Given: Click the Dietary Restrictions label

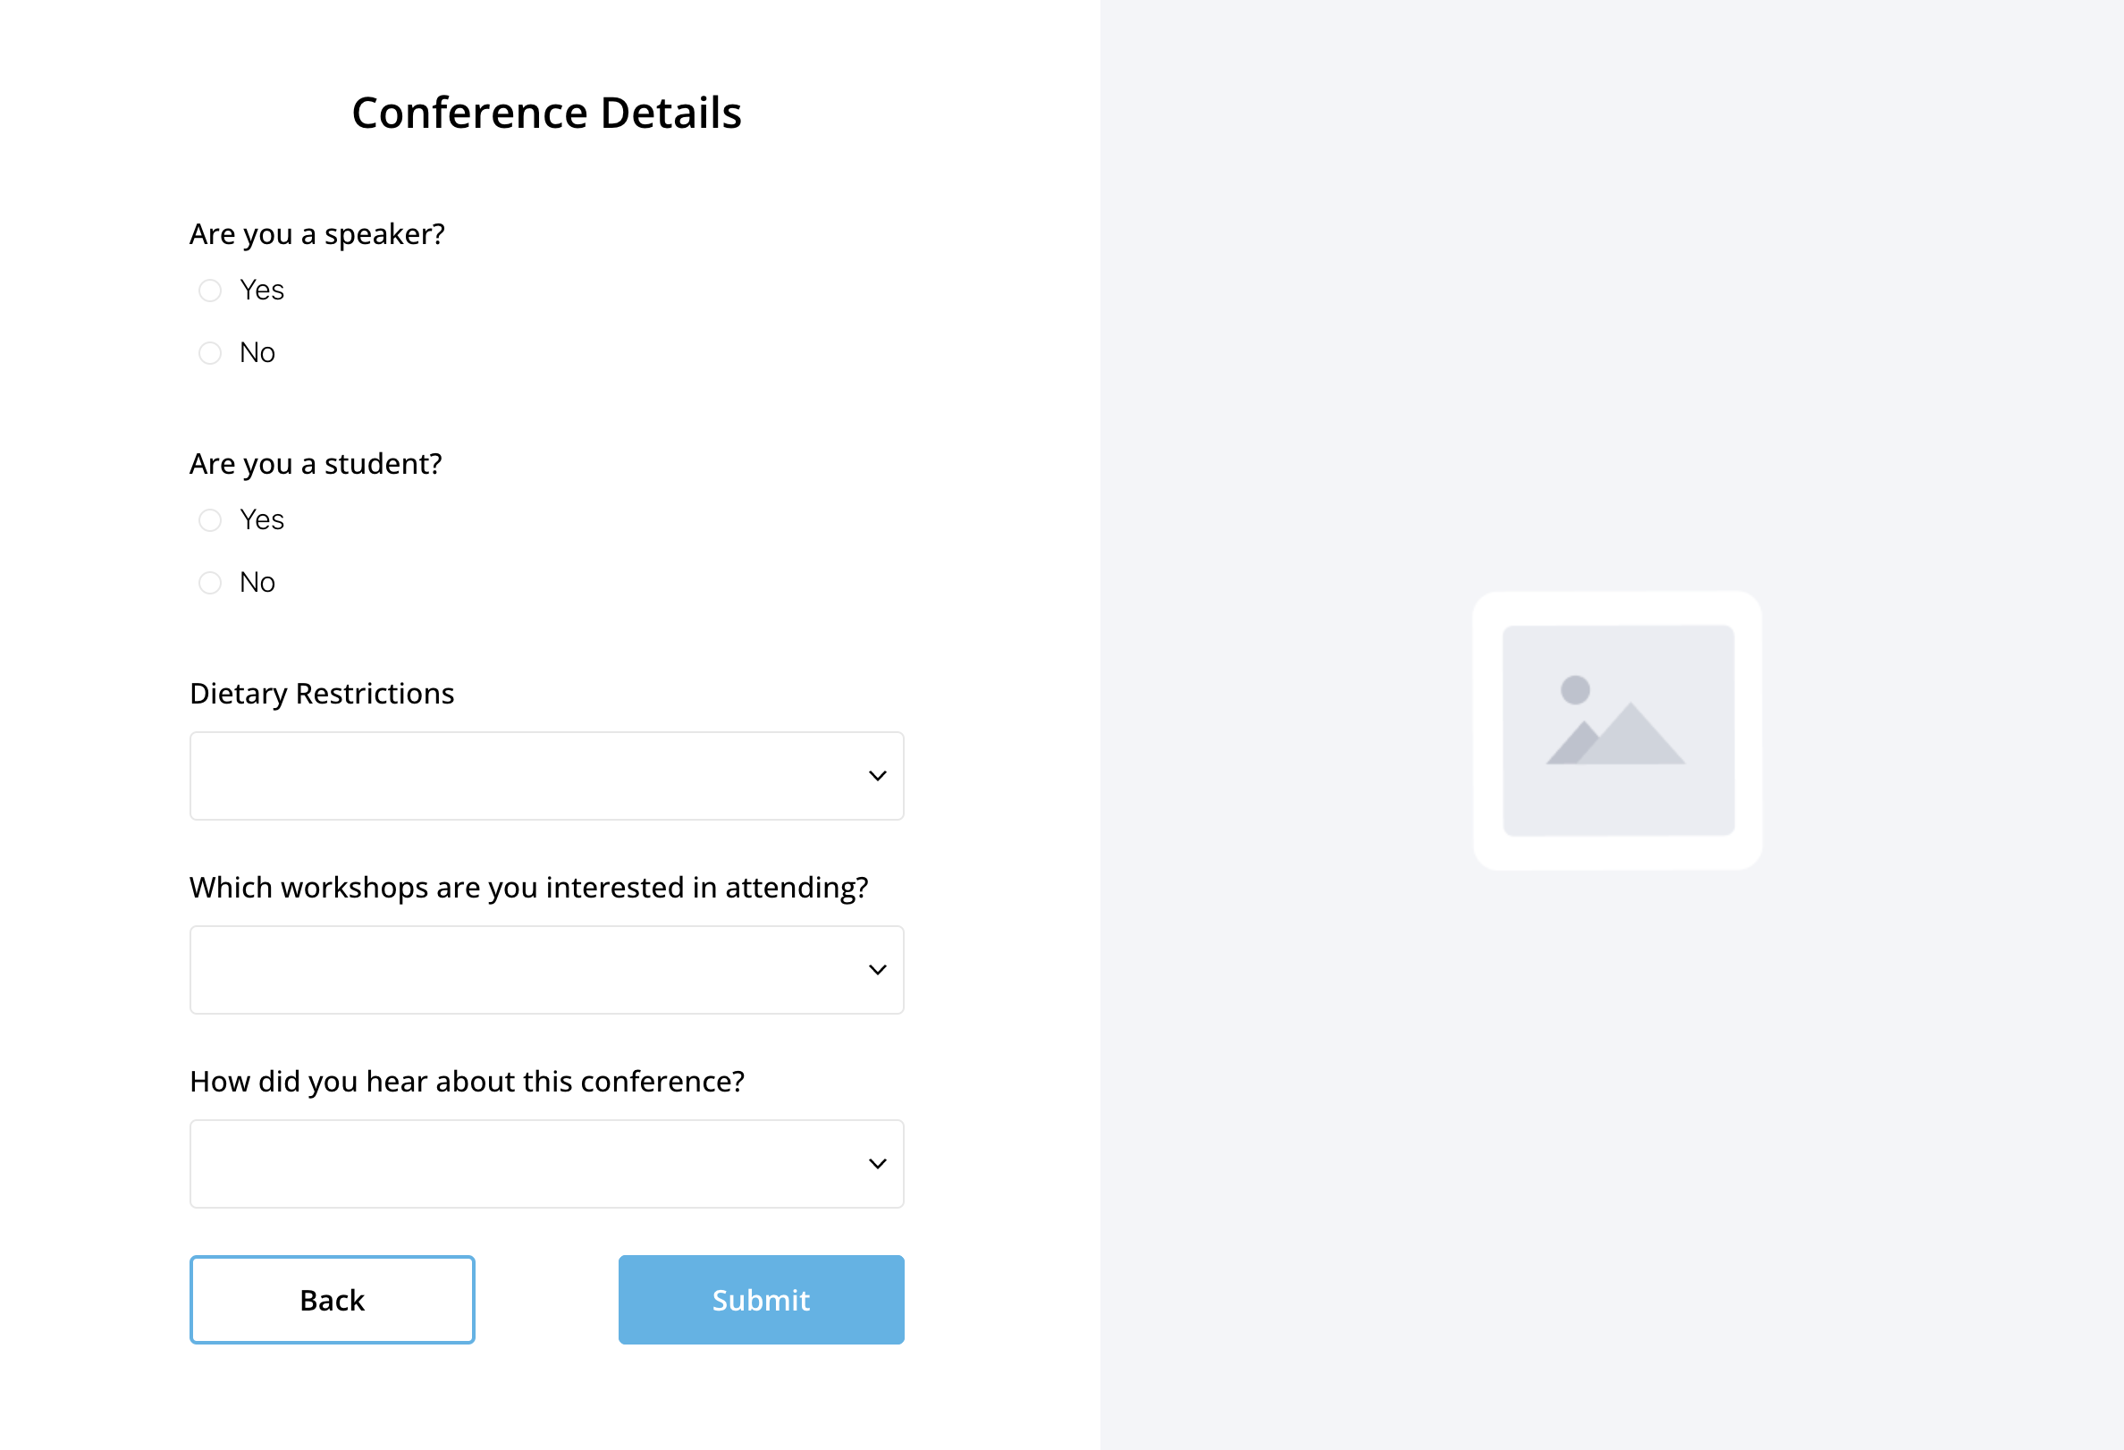Looking at the screenshot, I should coord(322,694).
